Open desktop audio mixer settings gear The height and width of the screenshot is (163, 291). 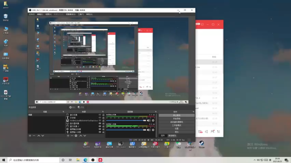coord(153,121)
